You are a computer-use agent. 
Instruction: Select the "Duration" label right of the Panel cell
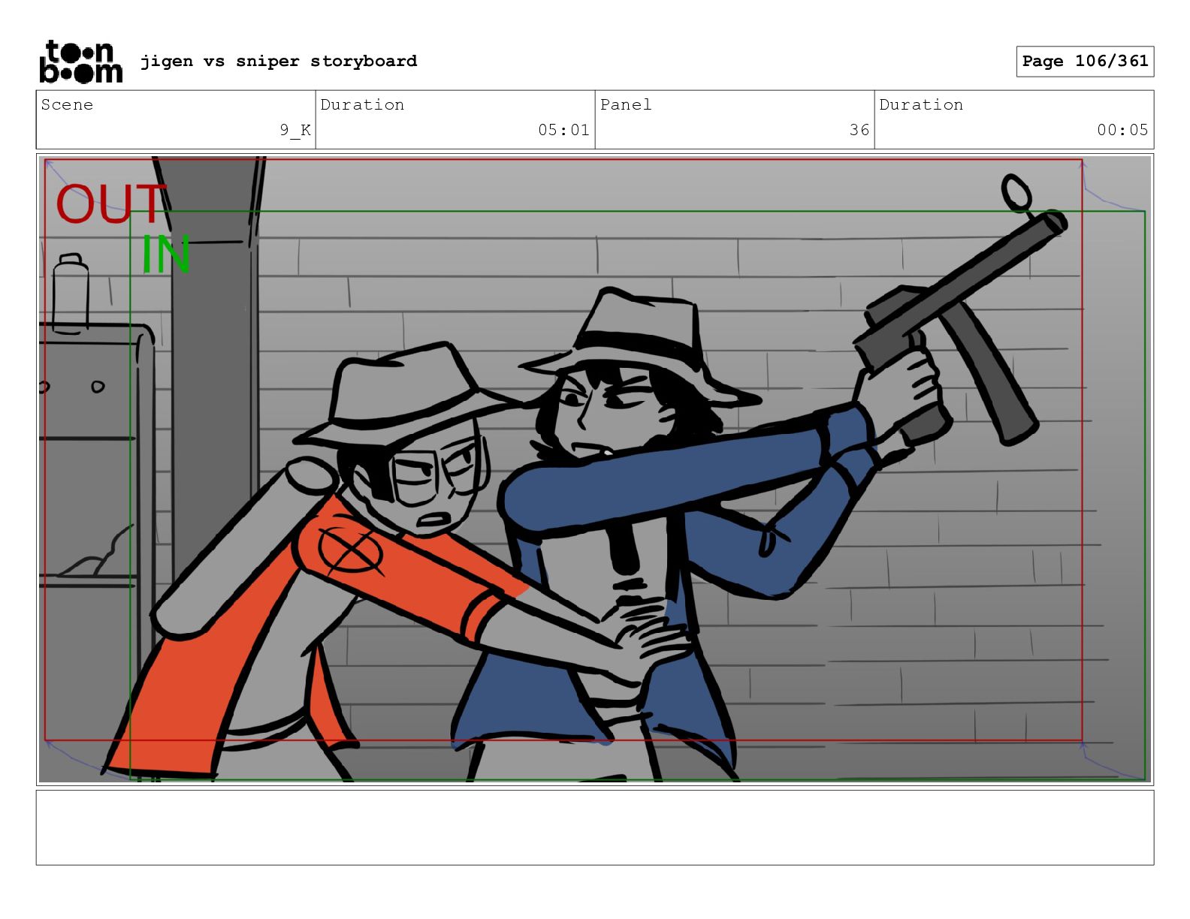921,104
